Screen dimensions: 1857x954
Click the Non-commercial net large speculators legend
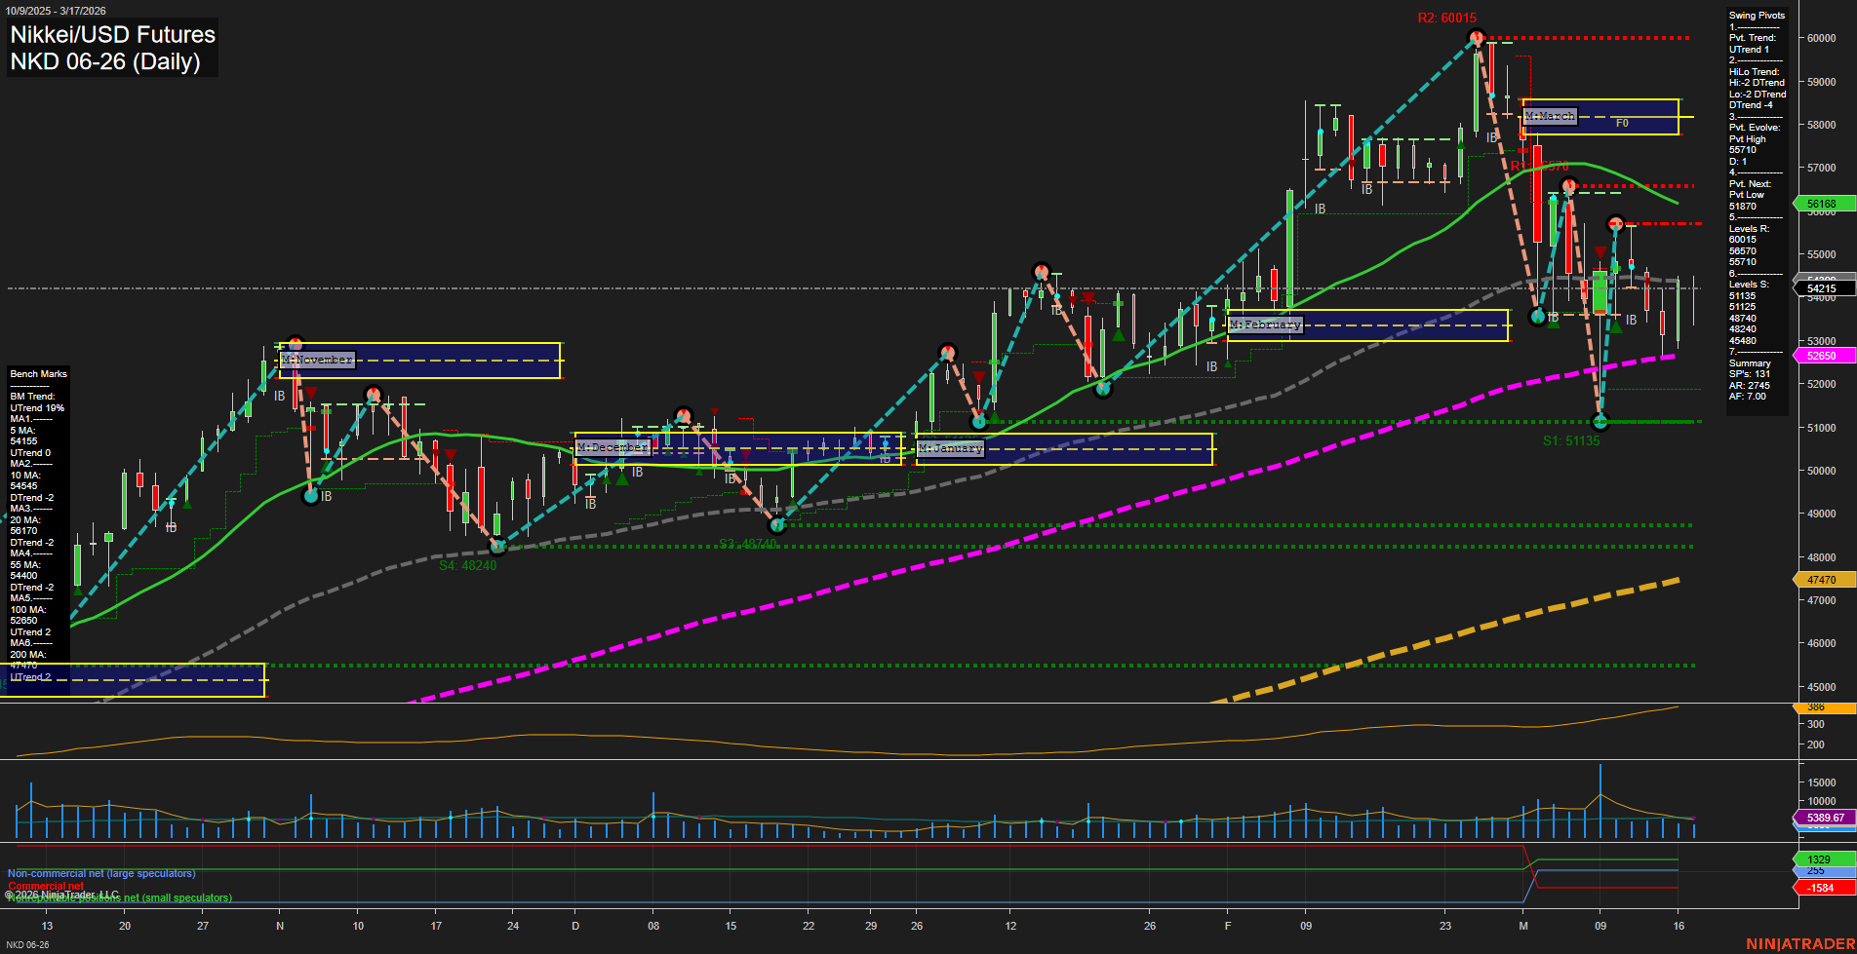coord(100,873)
